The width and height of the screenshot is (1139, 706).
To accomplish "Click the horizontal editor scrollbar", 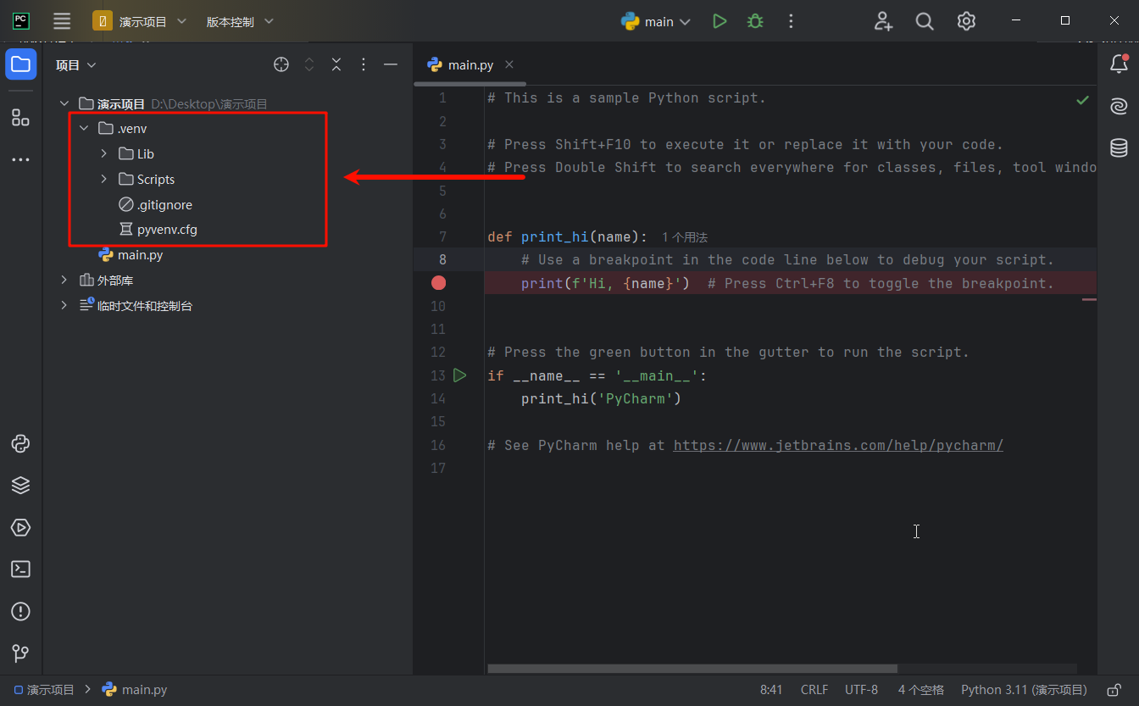I will click(x=692, y=669).
